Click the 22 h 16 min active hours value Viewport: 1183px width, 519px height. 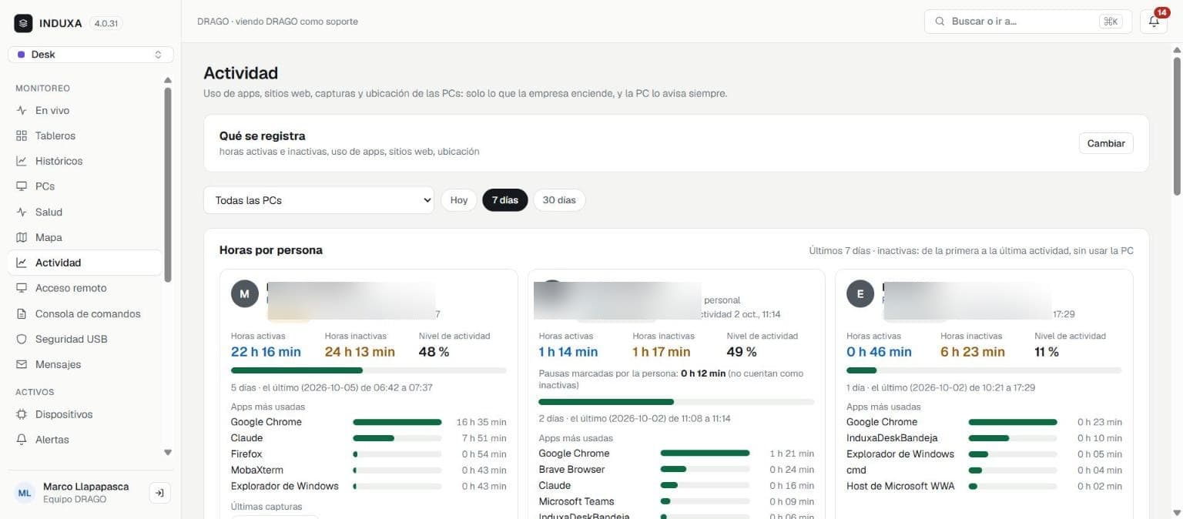pyautogui.click(x=266, y=352)
